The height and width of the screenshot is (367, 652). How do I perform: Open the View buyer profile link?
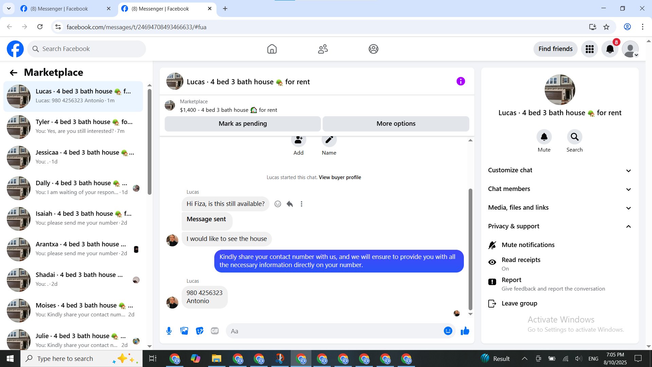click(x=340, y=177)
